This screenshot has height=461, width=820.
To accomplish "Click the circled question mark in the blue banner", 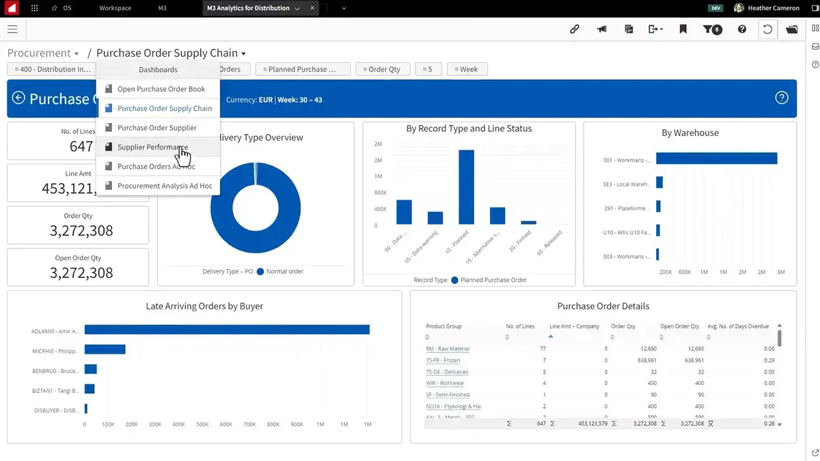I will [782, 98].
